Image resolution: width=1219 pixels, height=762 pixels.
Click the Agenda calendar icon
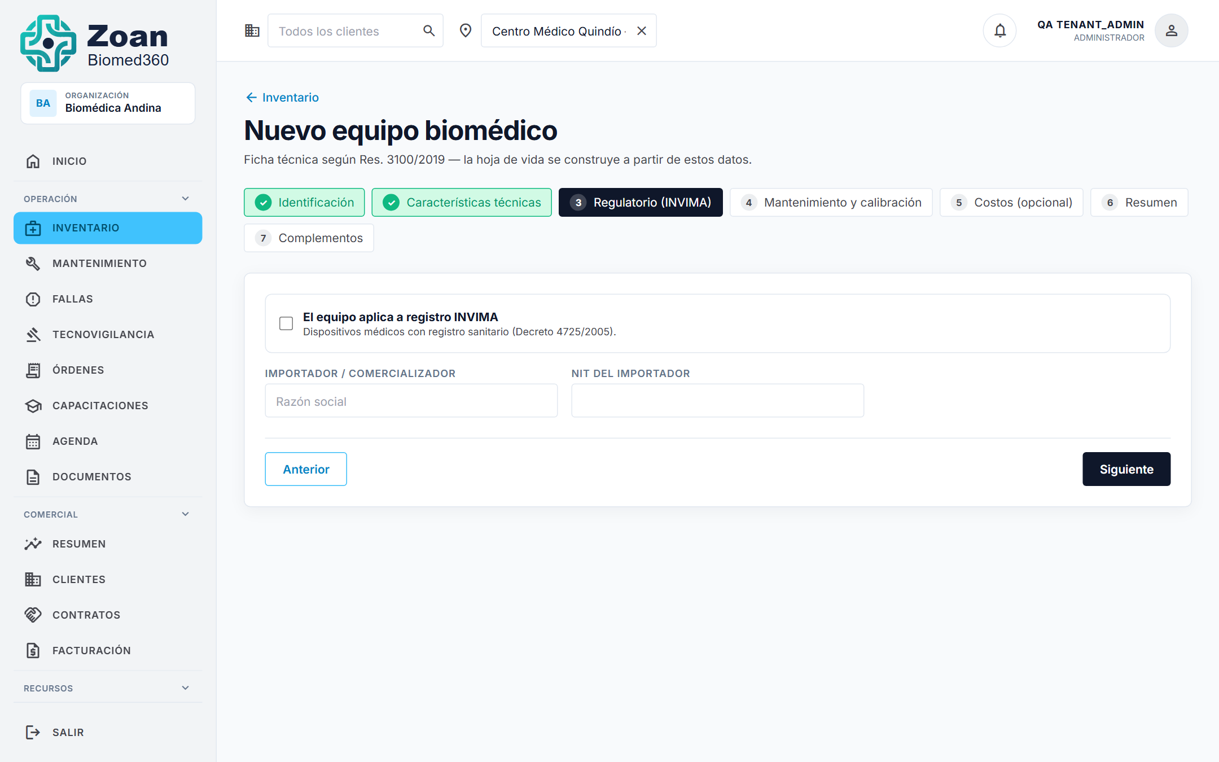click(x=33, y=441)
